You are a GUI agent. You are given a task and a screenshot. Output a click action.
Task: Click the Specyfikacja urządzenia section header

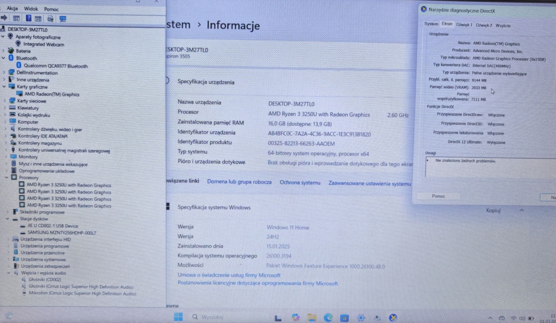(x=206, y=82)
